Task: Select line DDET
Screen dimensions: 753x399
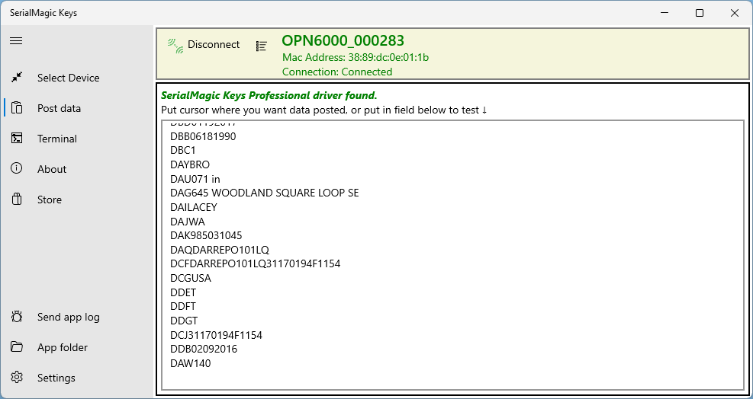Action: [183, 292]
